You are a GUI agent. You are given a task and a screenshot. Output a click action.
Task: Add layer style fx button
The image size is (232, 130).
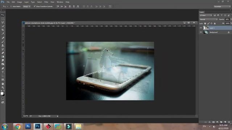(x=210, y=122)
